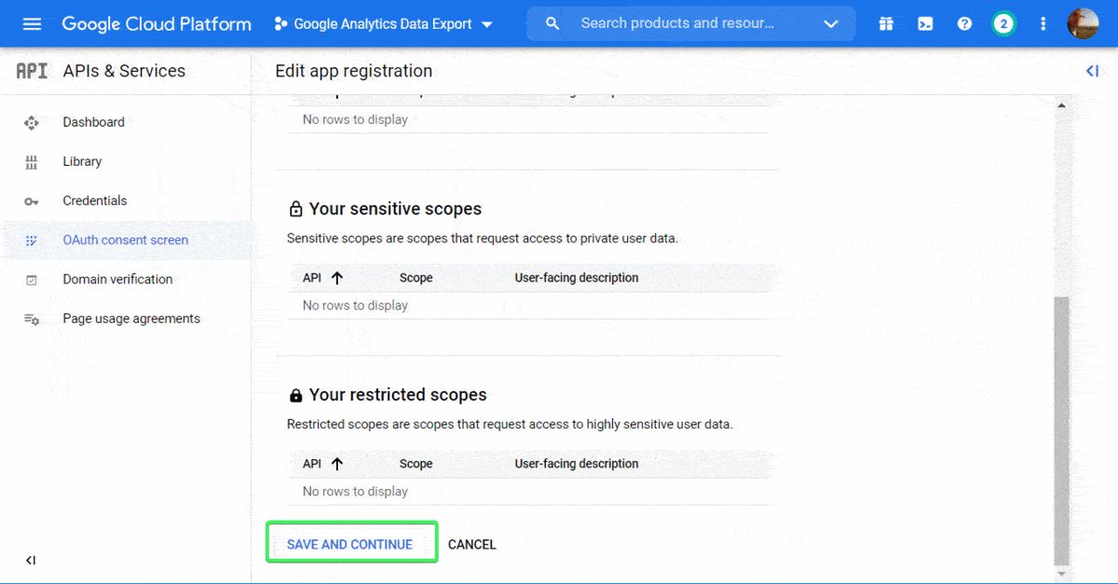Expand the search bar dropdown chevron
The image size is (1118, 584).
pos(830,25)
